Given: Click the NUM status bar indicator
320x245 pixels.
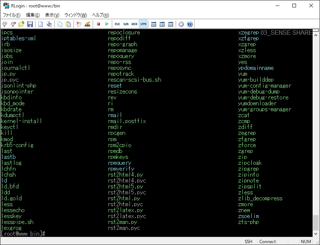Looking at the screenshot, I should [306, 242].
